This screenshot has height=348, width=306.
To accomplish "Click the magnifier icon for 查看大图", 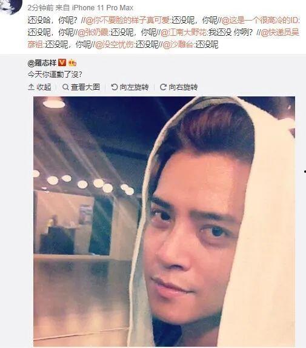I will pyautogui.click(x=65, y=87).
